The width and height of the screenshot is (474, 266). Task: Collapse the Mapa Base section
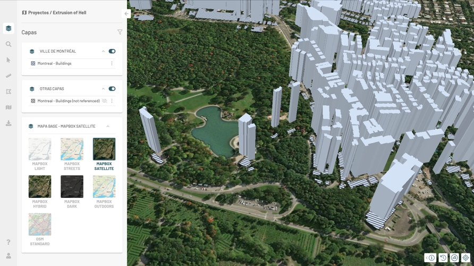(108, 127)
